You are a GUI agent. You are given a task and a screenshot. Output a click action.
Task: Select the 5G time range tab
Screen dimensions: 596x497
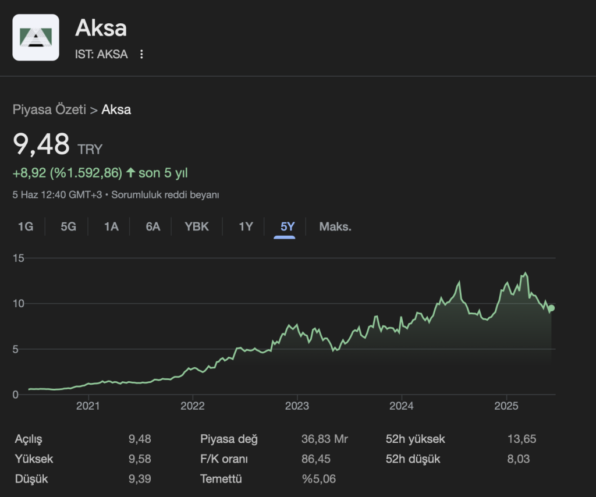coord(69,226)
